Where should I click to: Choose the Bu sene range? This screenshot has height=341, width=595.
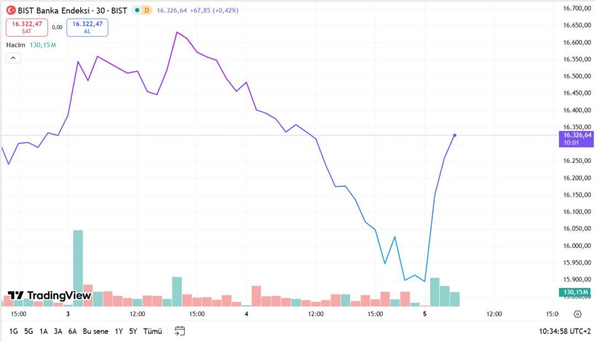[x=95, y=331]
